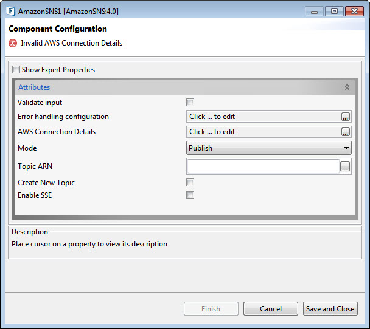Tick the Validate input checkbox

[x=190, y=103]
